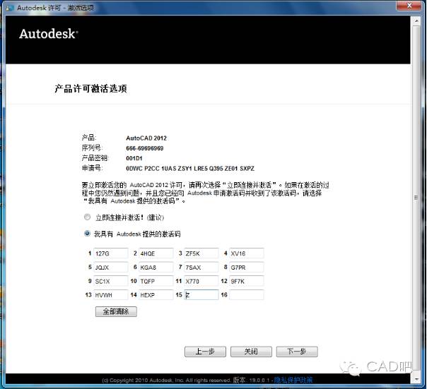Click the empty activation code field 16

point(246,295)
